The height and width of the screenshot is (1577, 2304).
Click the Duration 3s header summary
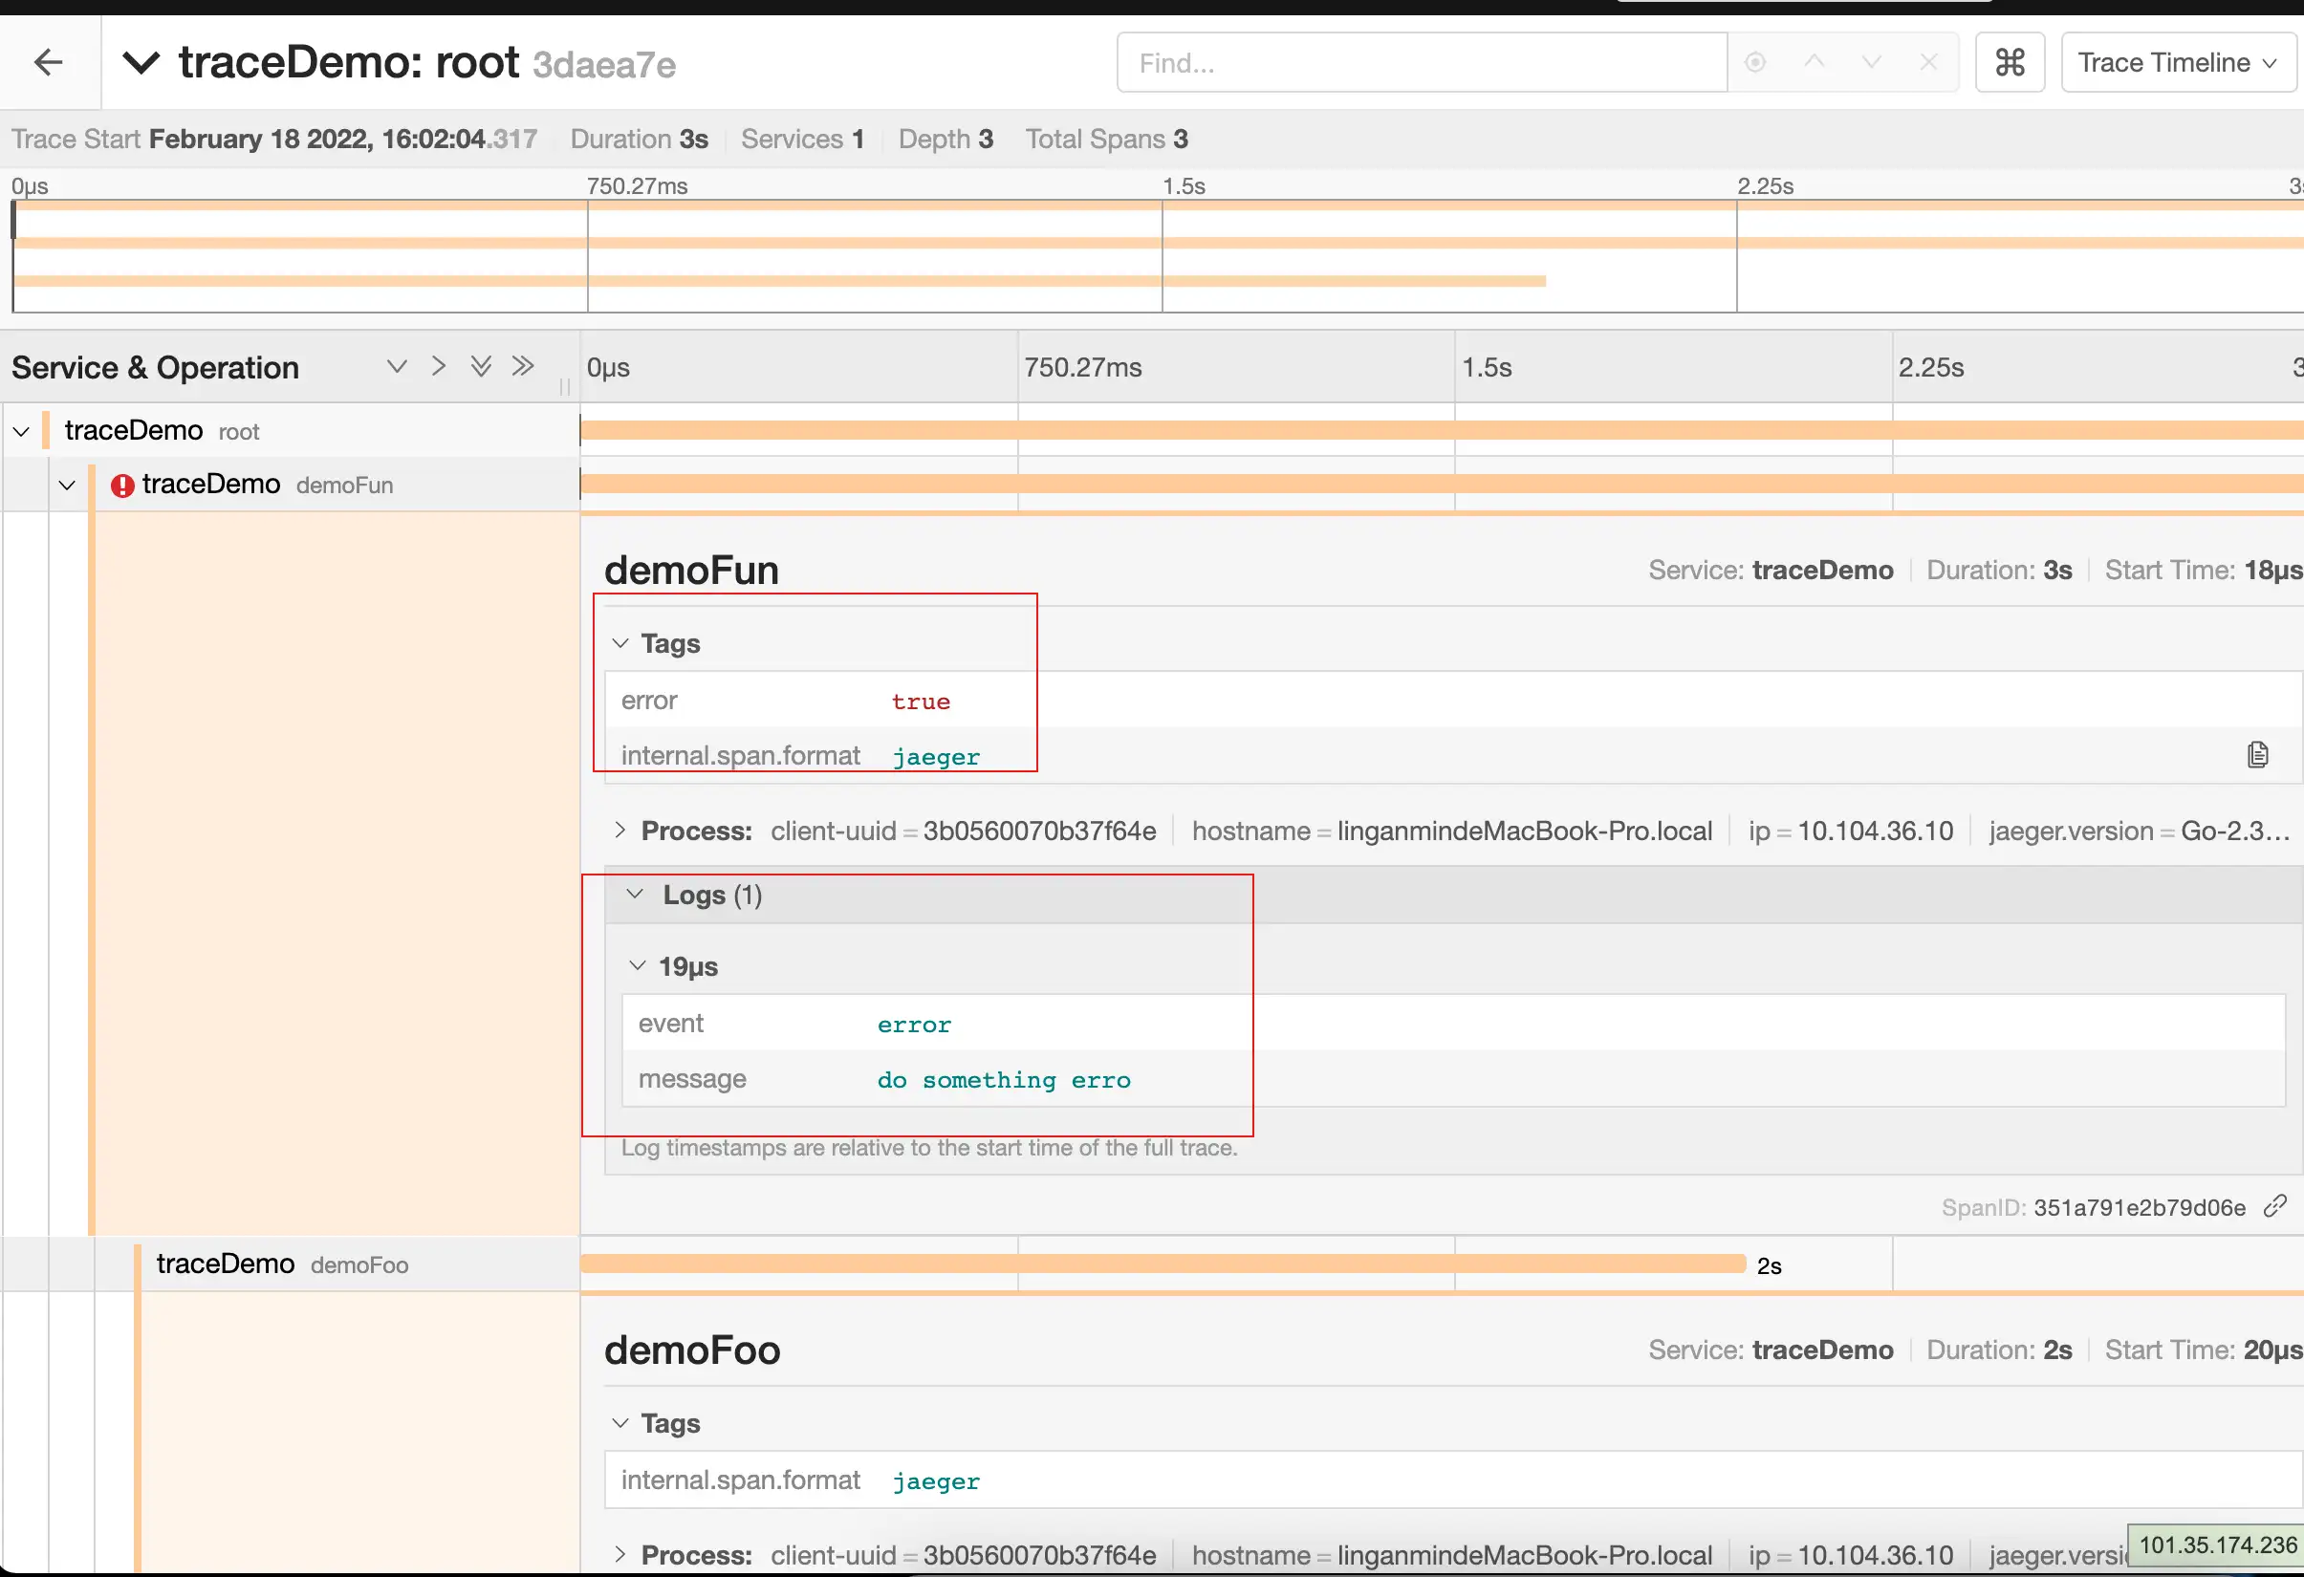click(x=640, y=139)
